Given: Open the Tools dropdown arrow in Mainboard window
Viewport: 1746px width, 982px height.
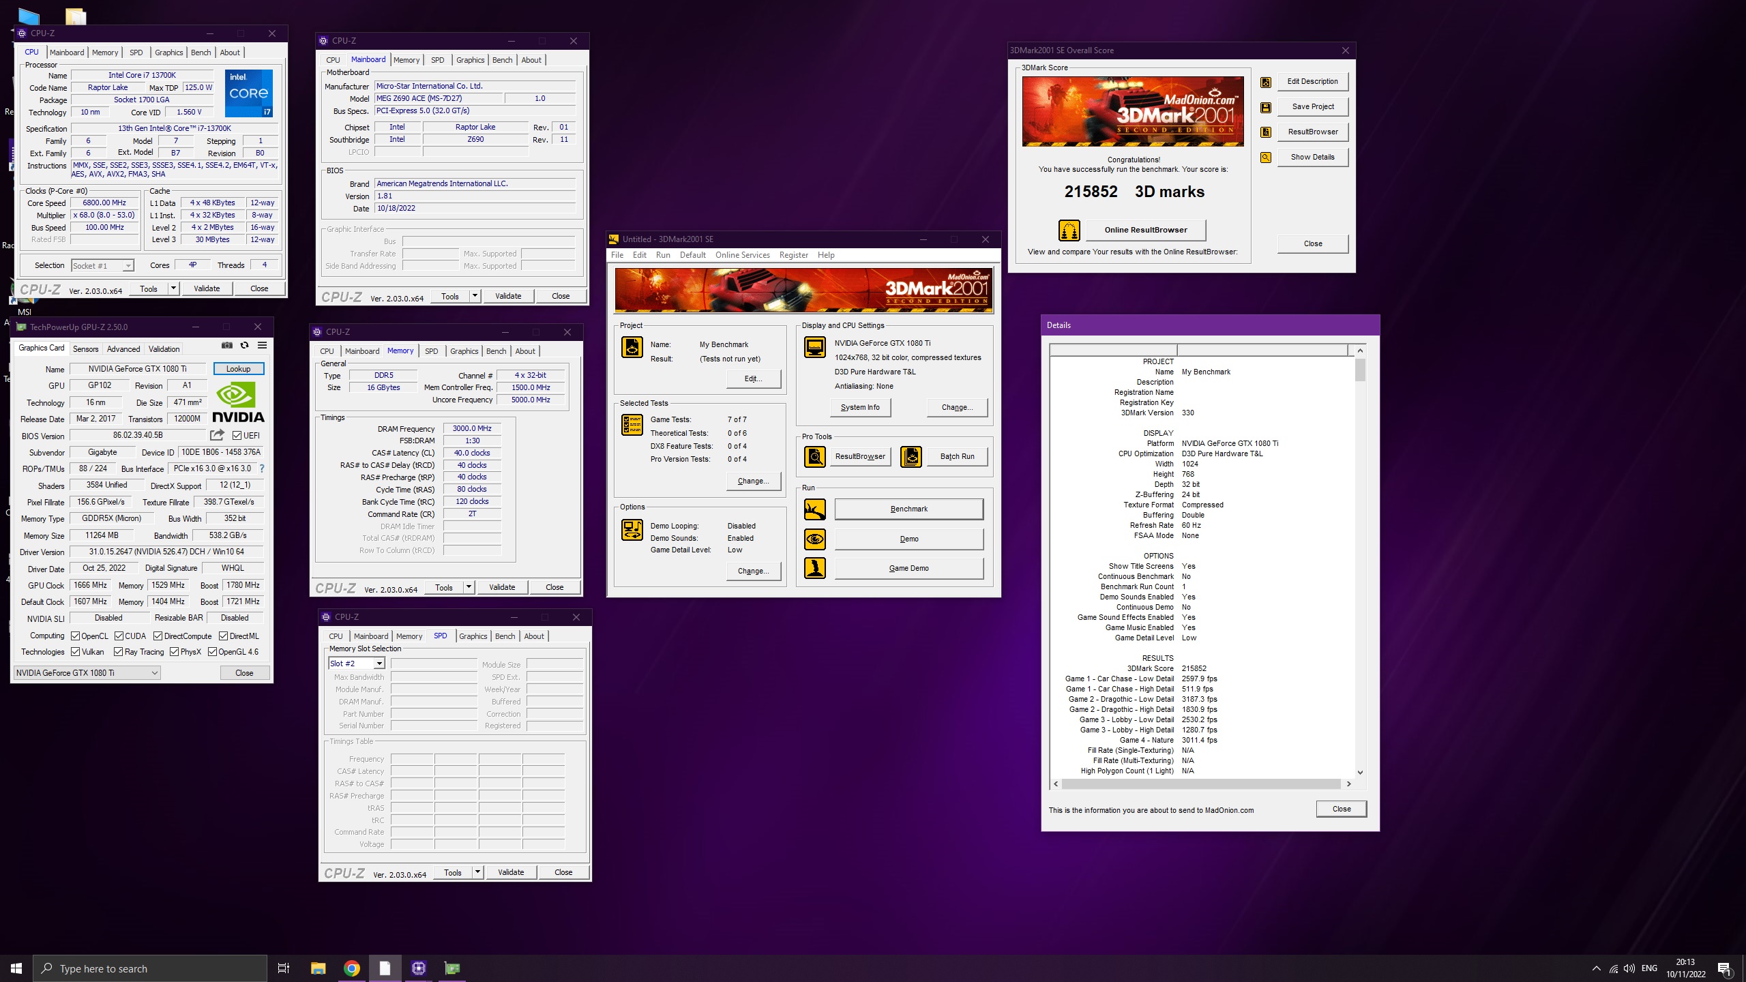Looking at the screenshot, I should pos(475,296).
